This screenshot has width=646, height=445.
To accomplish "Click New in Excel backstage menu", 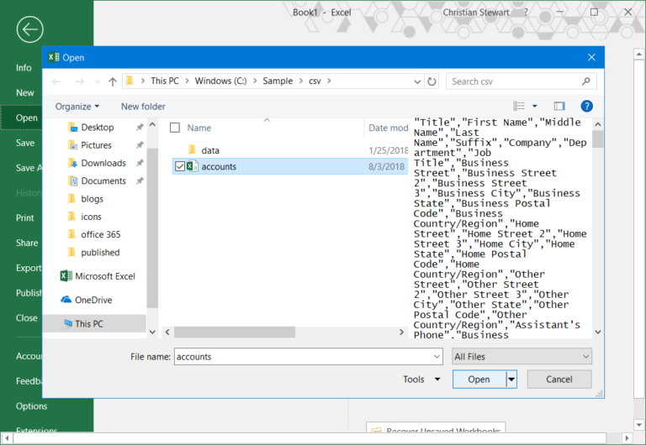I will tap(24, 93).
